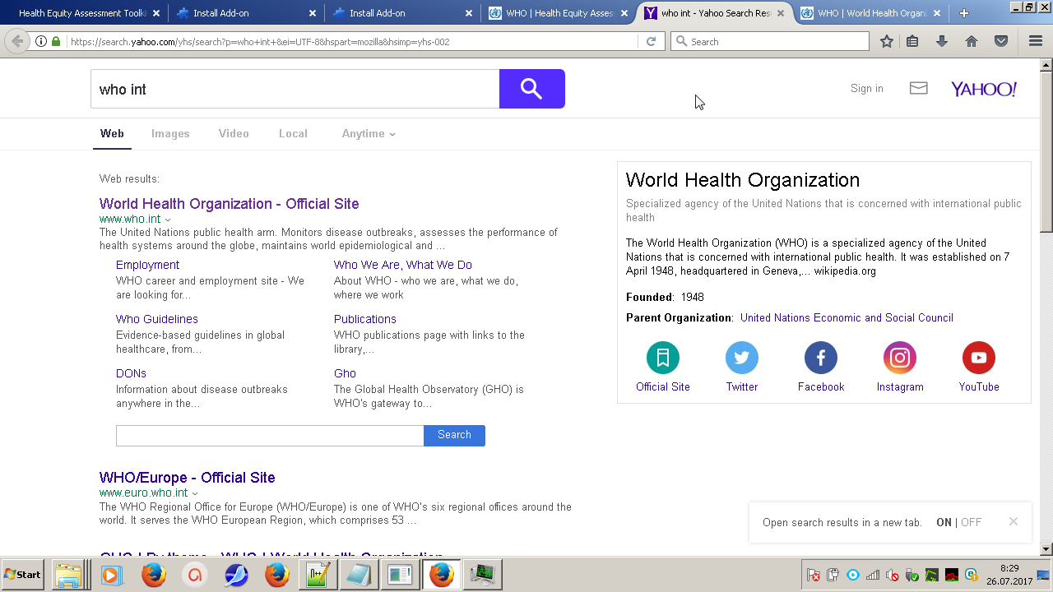The image size is (1053, 592).
Task: Open Notepad++ from the taskbar
Action: pyautogui.click(x=318, y=575)
